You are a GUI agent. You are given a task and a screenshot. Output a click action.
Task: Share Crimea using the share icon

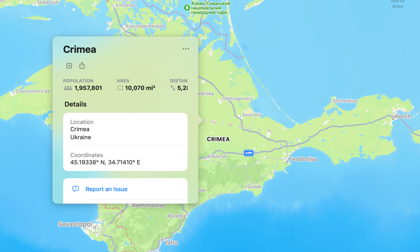(x=82, y=65)
